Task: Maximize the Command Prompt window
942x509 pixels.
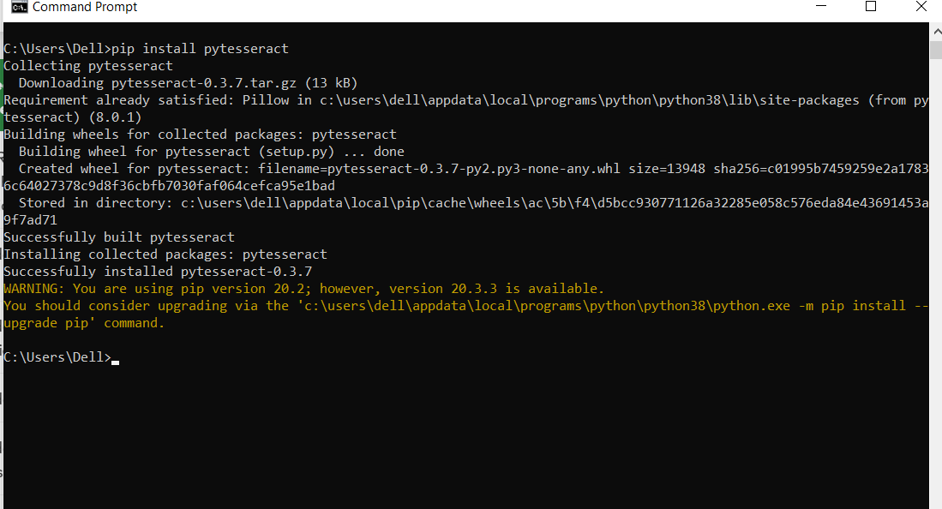Action: (x=871, y=6)
